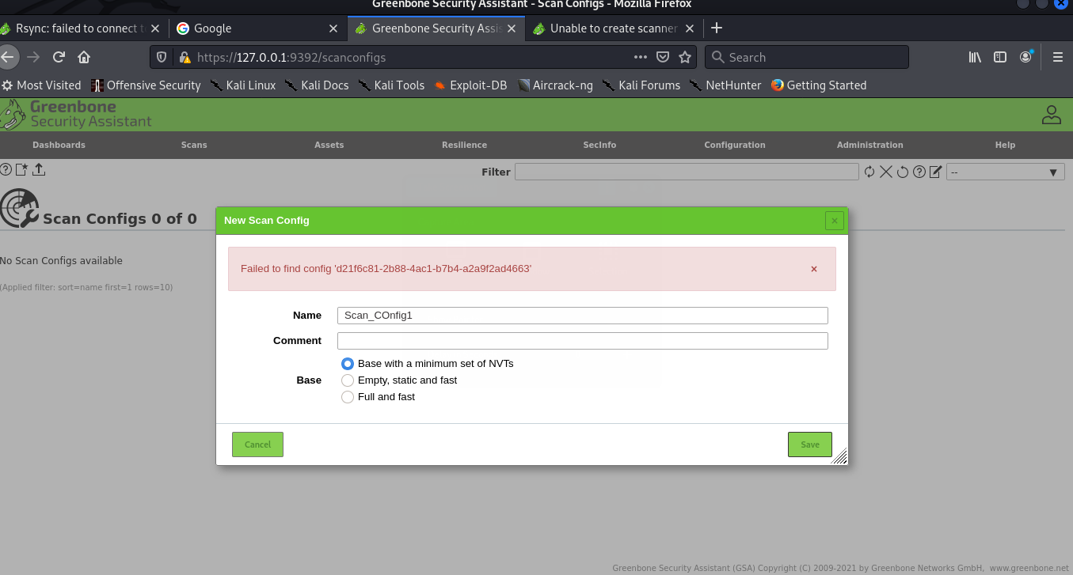Open the Exploit-DB bookmark
The image size is (1073, 575).
[470, 85]
